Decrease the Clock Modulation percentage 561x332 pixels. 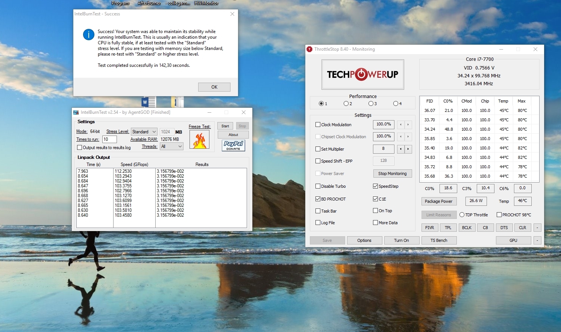401,125
